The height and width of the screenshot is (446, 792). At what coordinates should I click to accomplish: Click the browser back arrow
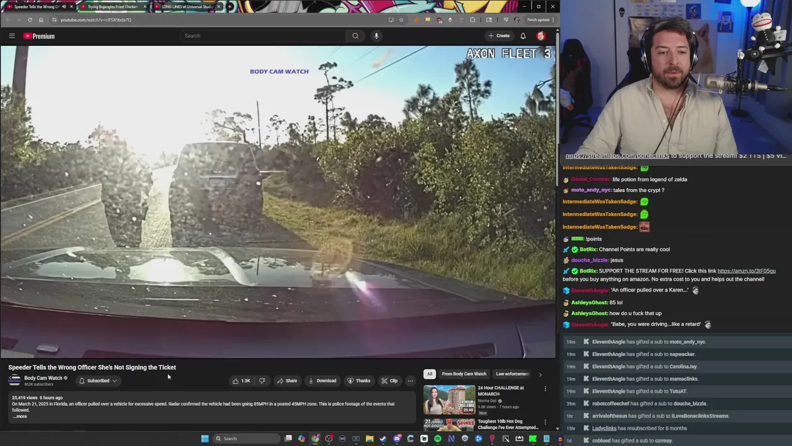pyautogui.click(x=8, y=20)
